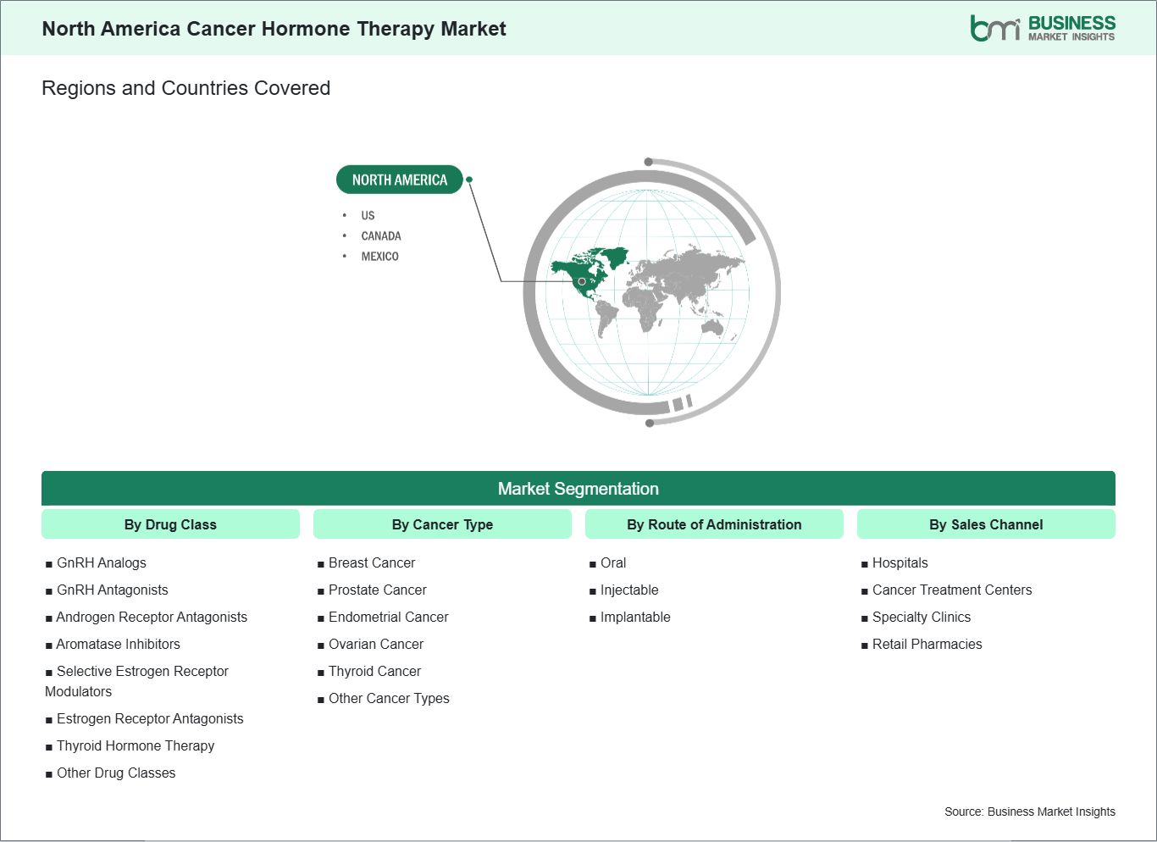This screenshot has width=1157, height=842.
Task: Click the gray dot below the globe ring
Action: coord(649,423)
